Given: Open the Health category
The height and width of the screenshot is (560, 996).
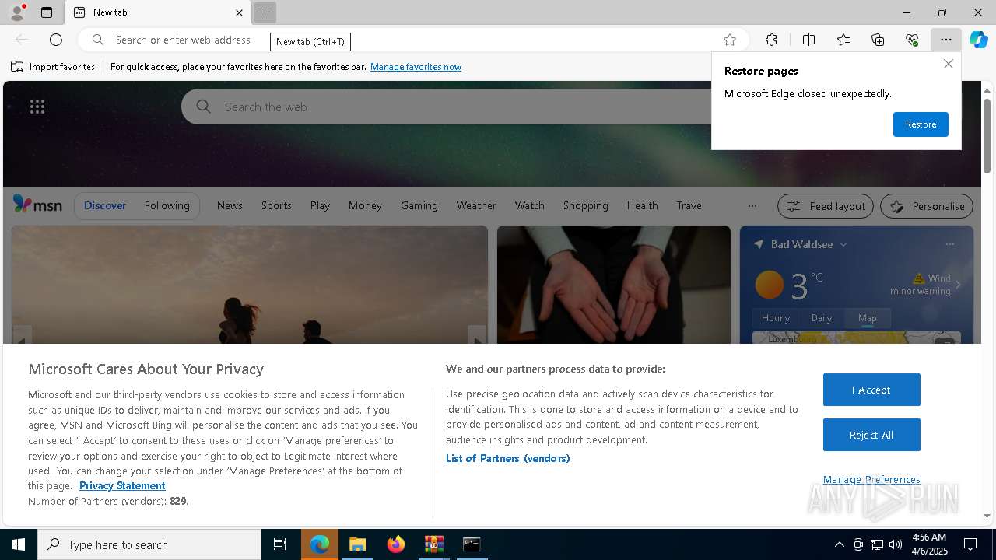Looking at the screenshot, I should point(643,205).
